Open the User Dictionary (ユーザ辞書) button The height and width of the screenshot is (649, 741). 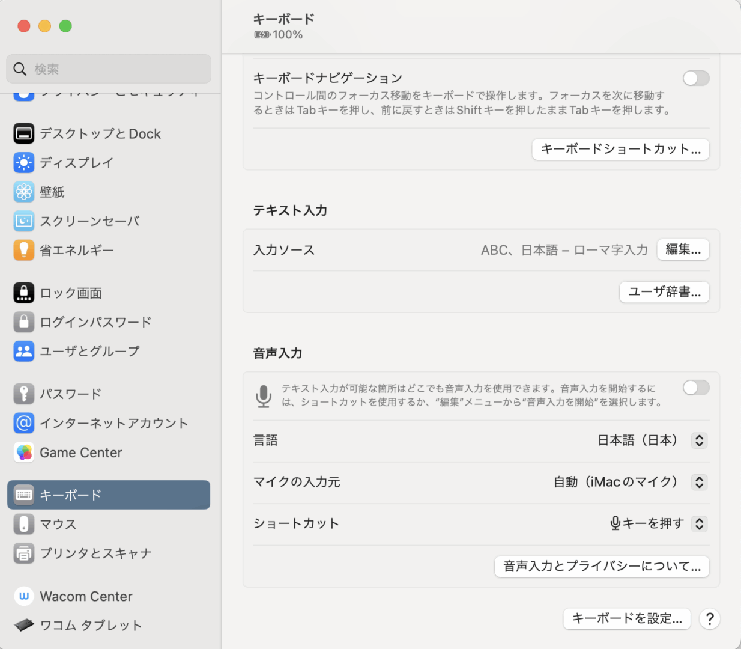pos(664,292)
